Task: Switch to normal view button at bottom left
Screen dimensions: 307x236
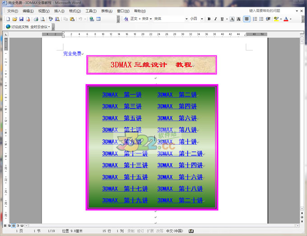Action: click(5, 226)
